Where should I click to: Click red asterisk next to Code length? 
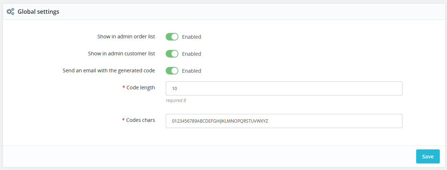point(124,88)
